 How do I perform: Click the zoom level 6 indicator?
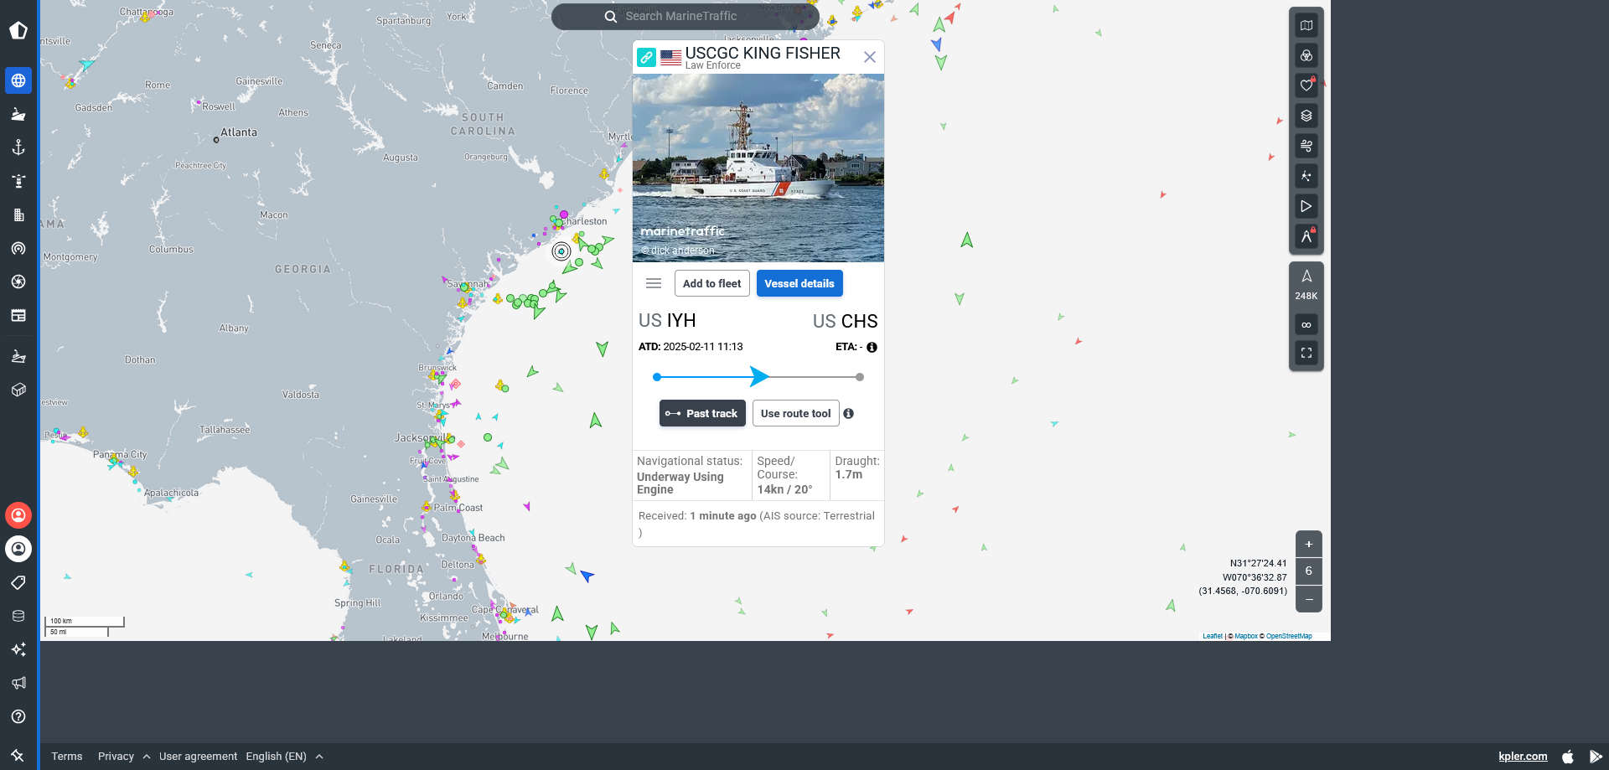pyautogui.click(x=1309, y=571)
